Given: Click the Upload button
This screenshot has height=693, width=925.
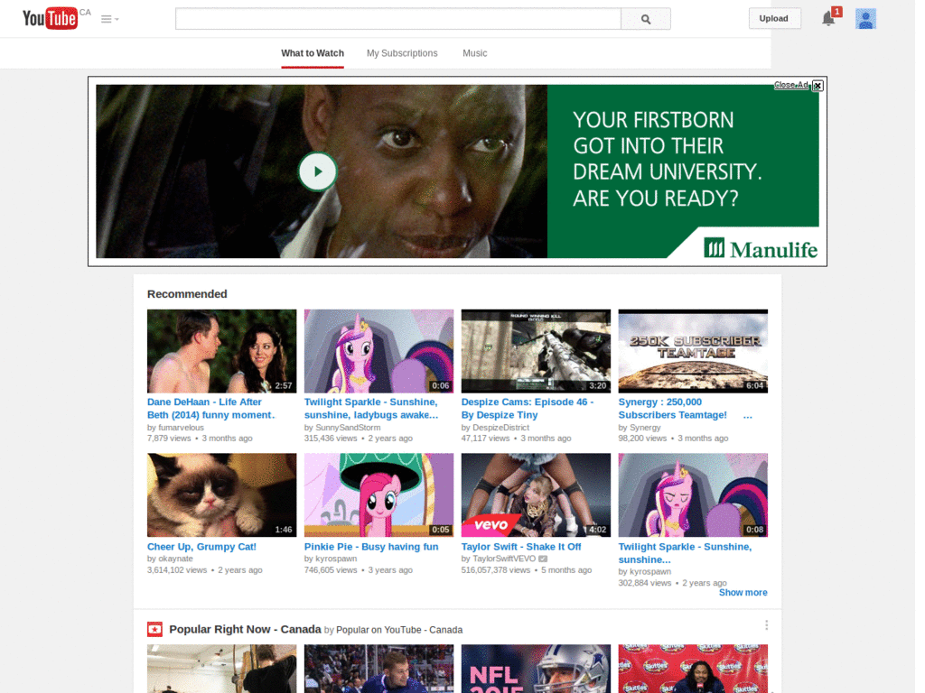Looking at the screenshot, I should (773, 18).
